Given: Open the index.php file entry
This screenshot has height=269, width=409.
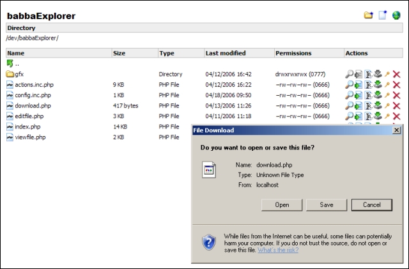Looking at the screenshot, I should pyautogui.click(x=27, y=127).
